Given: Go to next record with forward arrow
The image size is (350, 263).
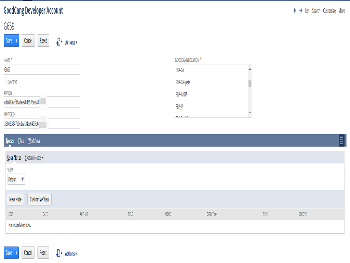Looking at the screenshot, I should click(x=301, y=11).
